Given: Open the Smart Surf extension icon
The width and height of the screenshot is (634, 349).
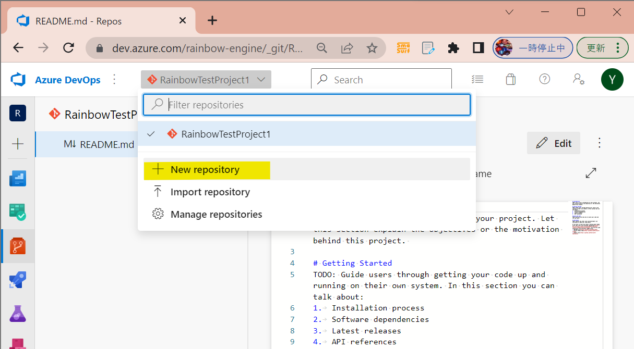Looking at the screenshot, I should 403,48.
